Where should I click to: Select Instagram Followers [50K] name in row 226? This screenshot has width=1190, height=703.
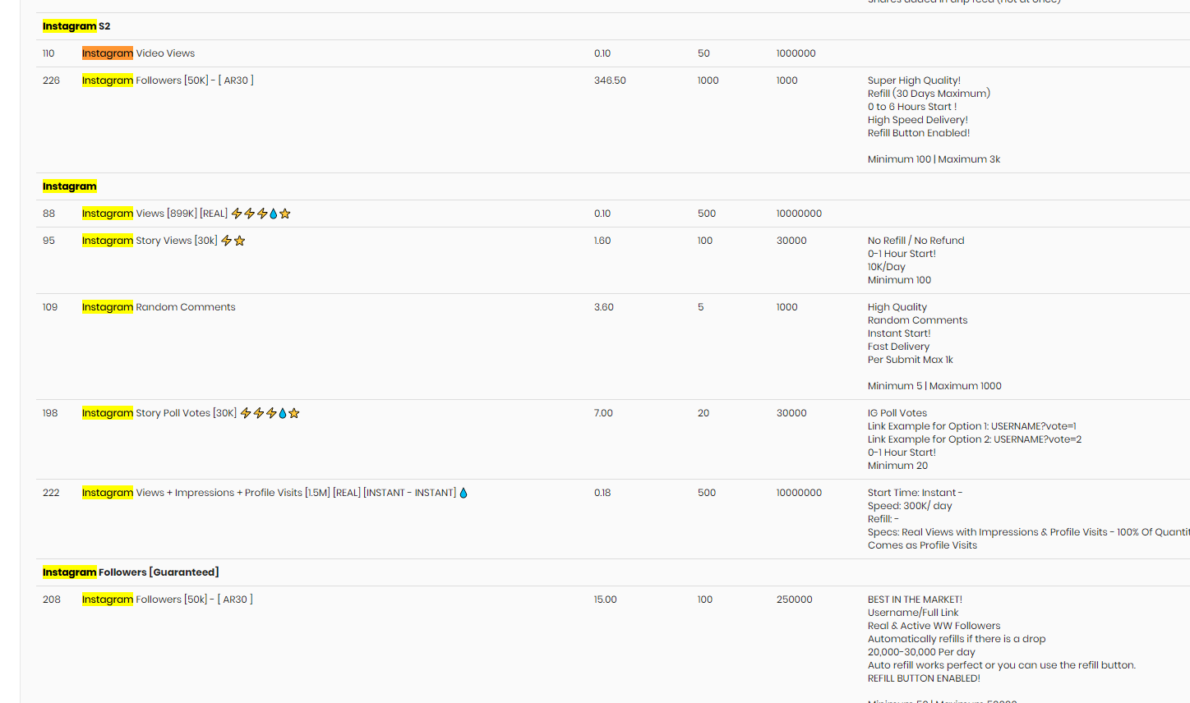pyautogui.click(x=168, y=80)
